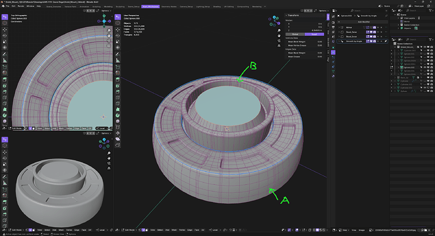Switch to the UV Editing workspace tab

[x=229, y=6]
